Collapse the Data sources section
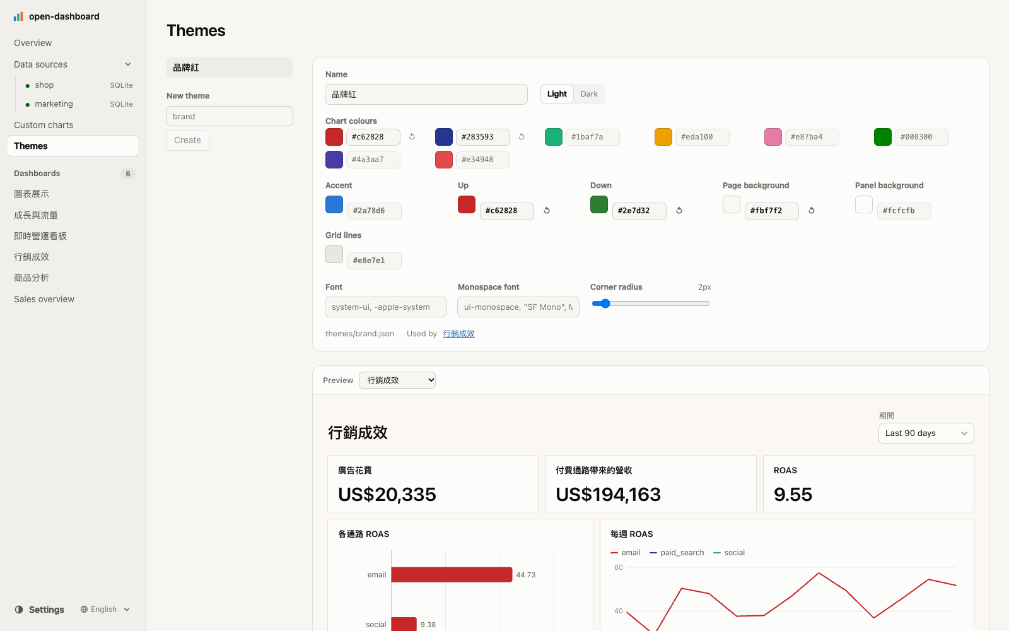1009x631 pixels. point(128,64)
